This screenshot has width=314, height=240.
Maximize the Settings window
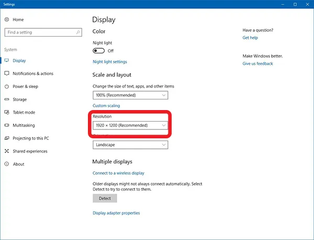[x=295, y=4]
